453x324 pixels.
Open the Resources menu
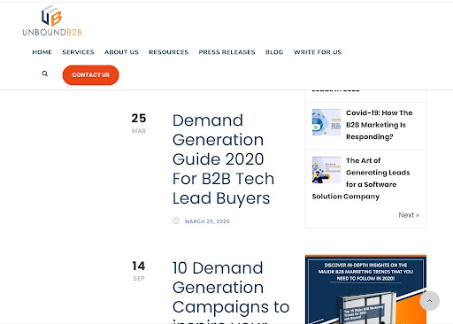click(169, 52)
